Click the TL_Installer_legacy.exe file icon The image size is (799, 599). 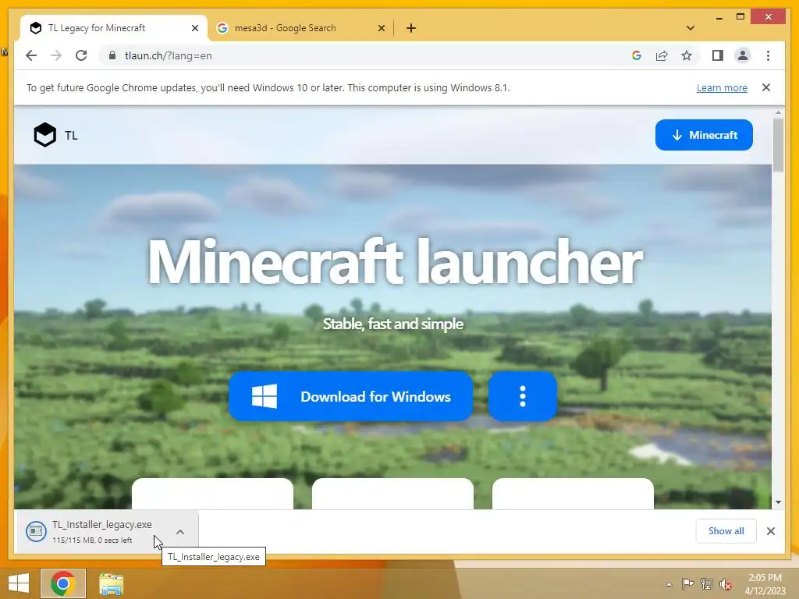point(36,532)
